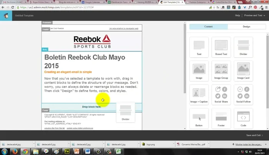Pick the Footer content block

click(221, 118)
